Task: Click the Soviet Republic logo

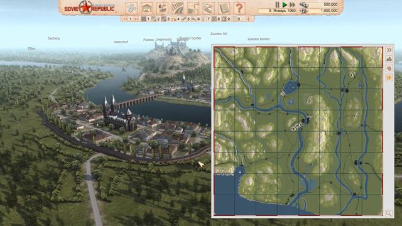Action: click(89, 8)
